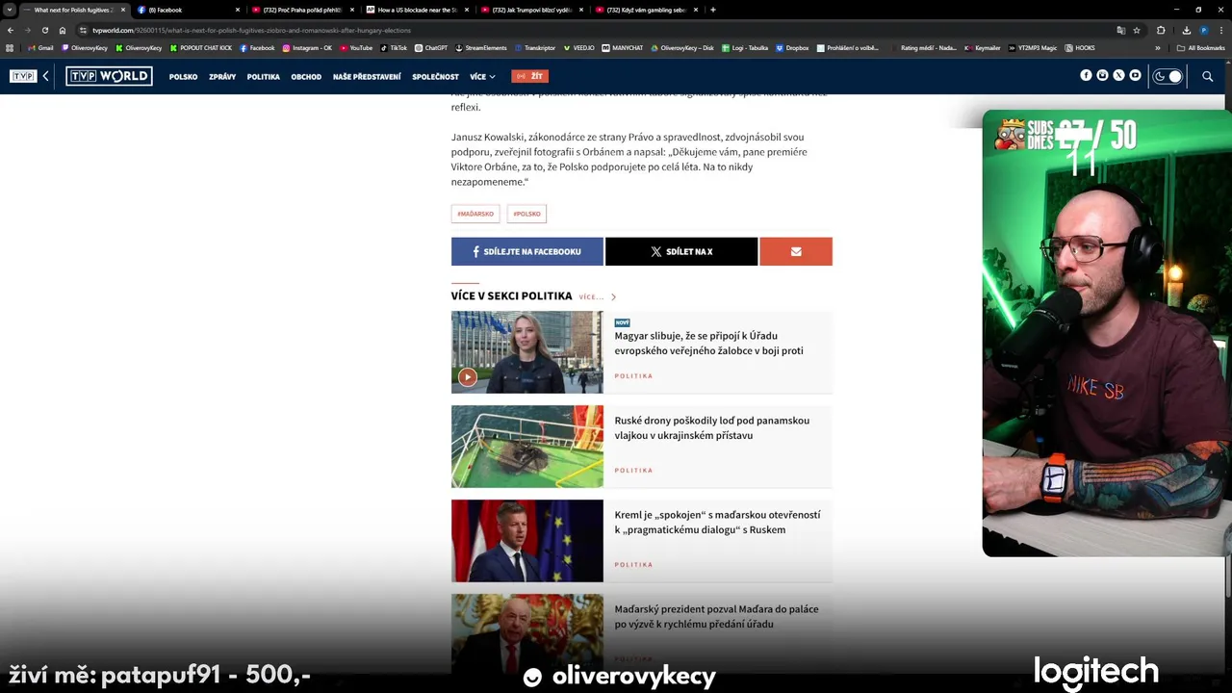Open TVP World's YouTube icon in the header
The height and width of the screenshot is (693, 1232).
[x=1135, y=76]
